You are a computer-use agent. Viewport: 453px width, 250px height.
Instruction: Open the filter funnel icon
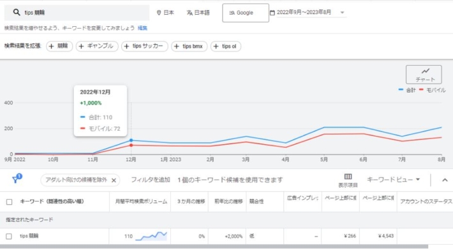click(x=17, y=179)
